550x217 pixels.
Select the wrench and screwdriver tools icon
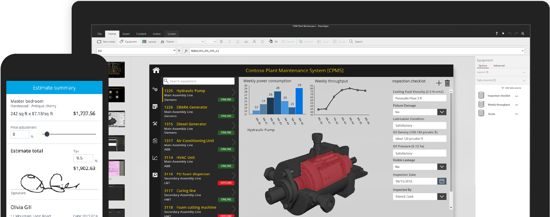coord(155,124)
